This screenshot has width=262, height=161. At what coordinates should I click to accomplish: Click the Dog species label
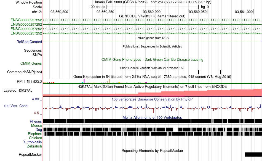[x=39, y=130]
